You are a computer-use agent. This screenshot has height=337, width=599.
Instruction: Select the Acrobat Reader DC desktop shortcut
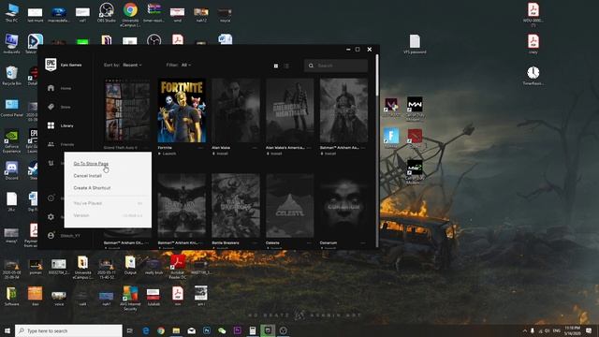tap(177, 267)
